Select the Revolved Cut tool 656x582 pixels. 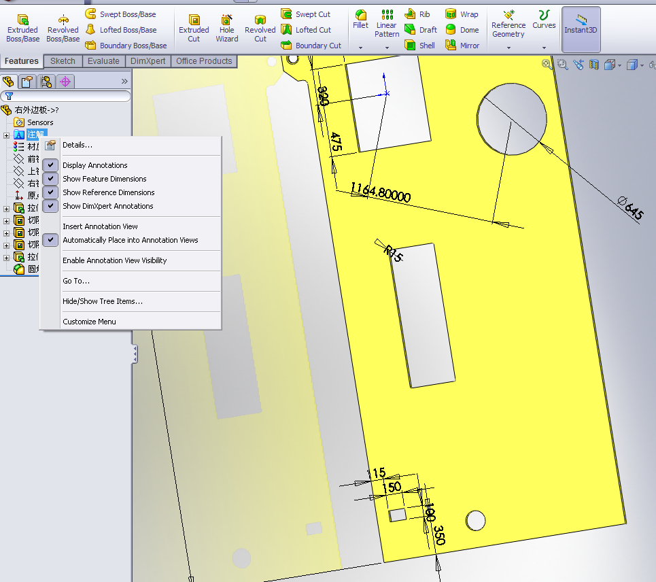[x=260, y=29]
